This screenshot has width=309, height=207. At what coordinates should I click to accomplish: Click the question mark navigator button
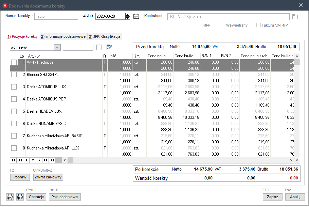tap(33, 160)
